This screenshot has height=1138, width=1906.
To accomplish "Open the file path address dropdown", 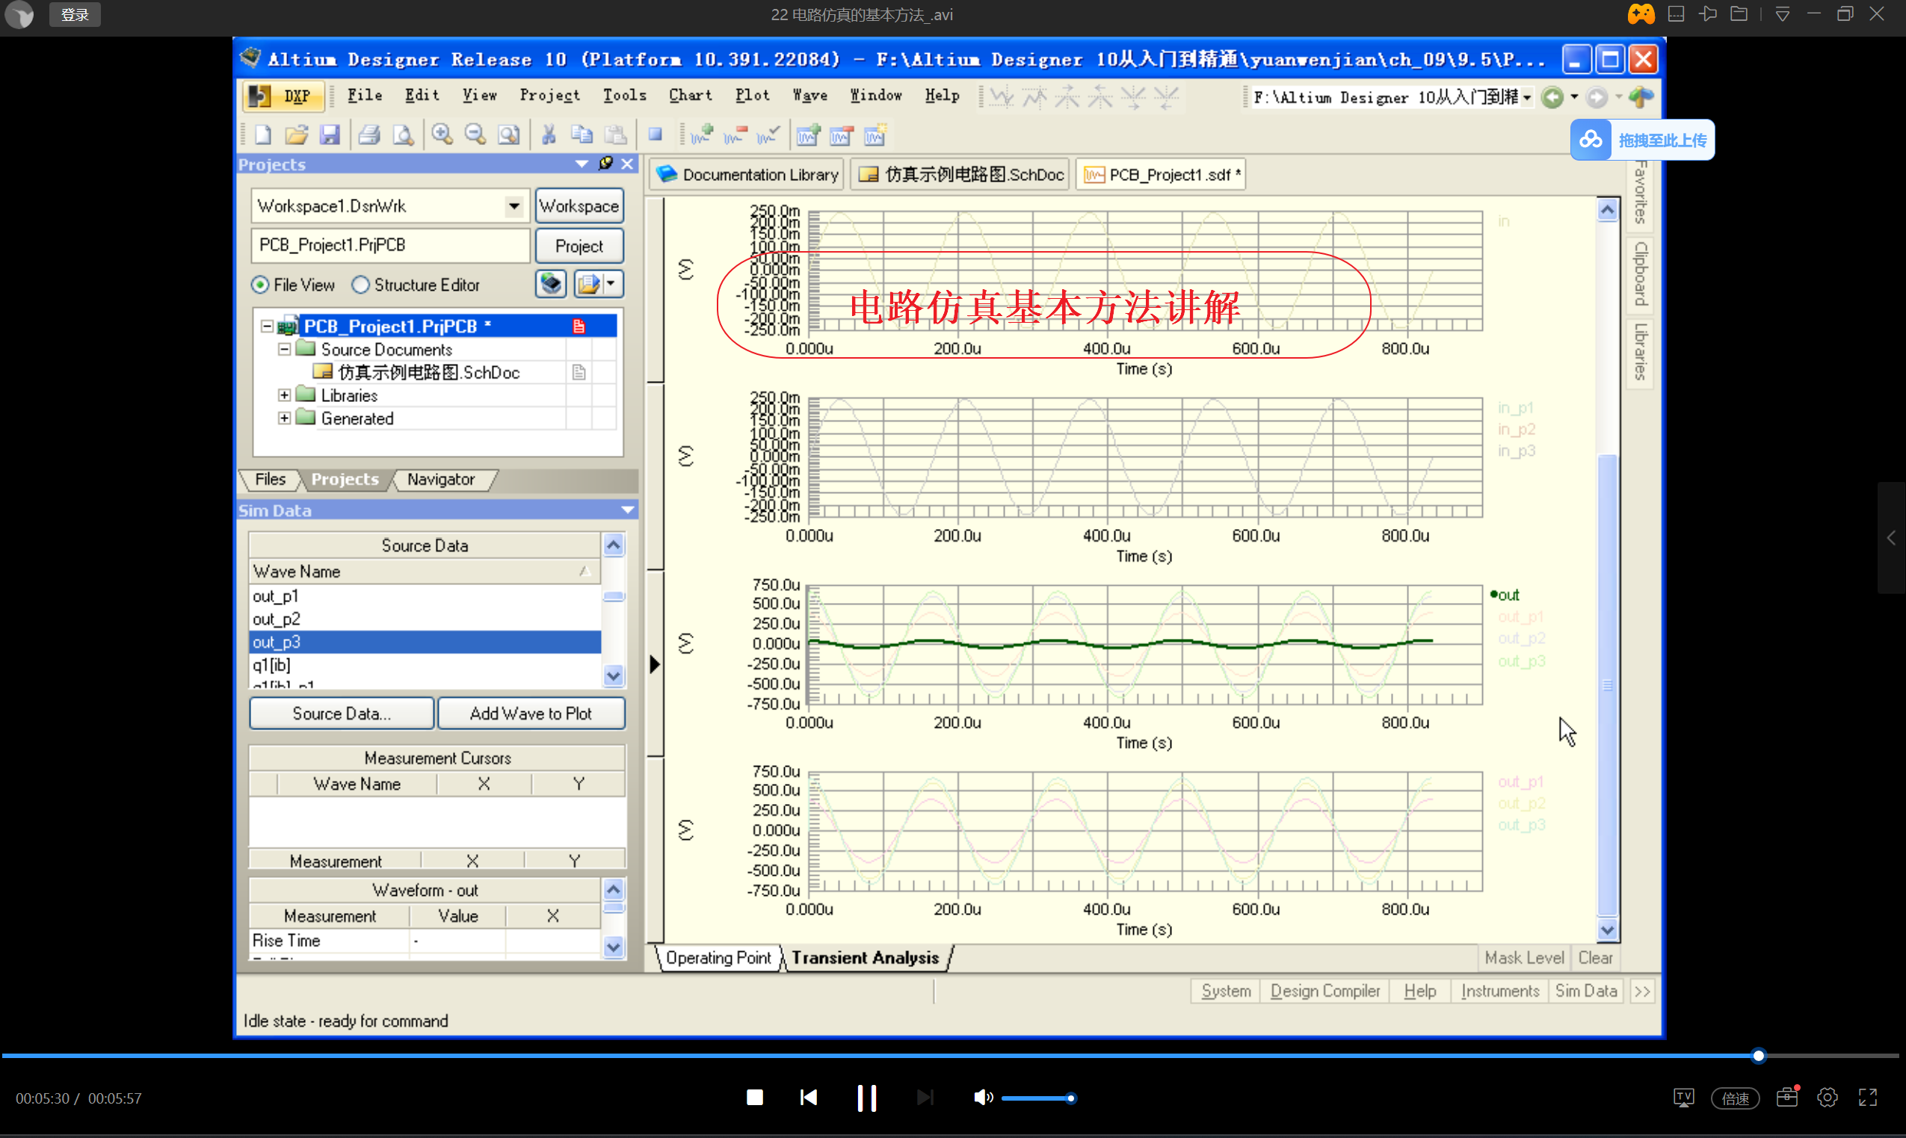I will tap(1527, 97).
